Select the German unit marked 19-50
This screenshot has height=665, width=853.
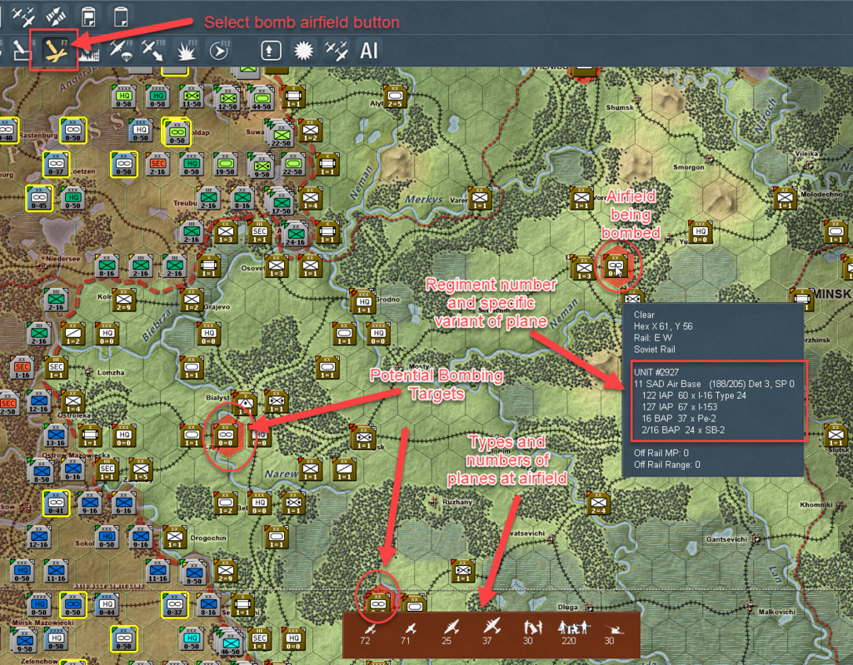pos(225,164)
